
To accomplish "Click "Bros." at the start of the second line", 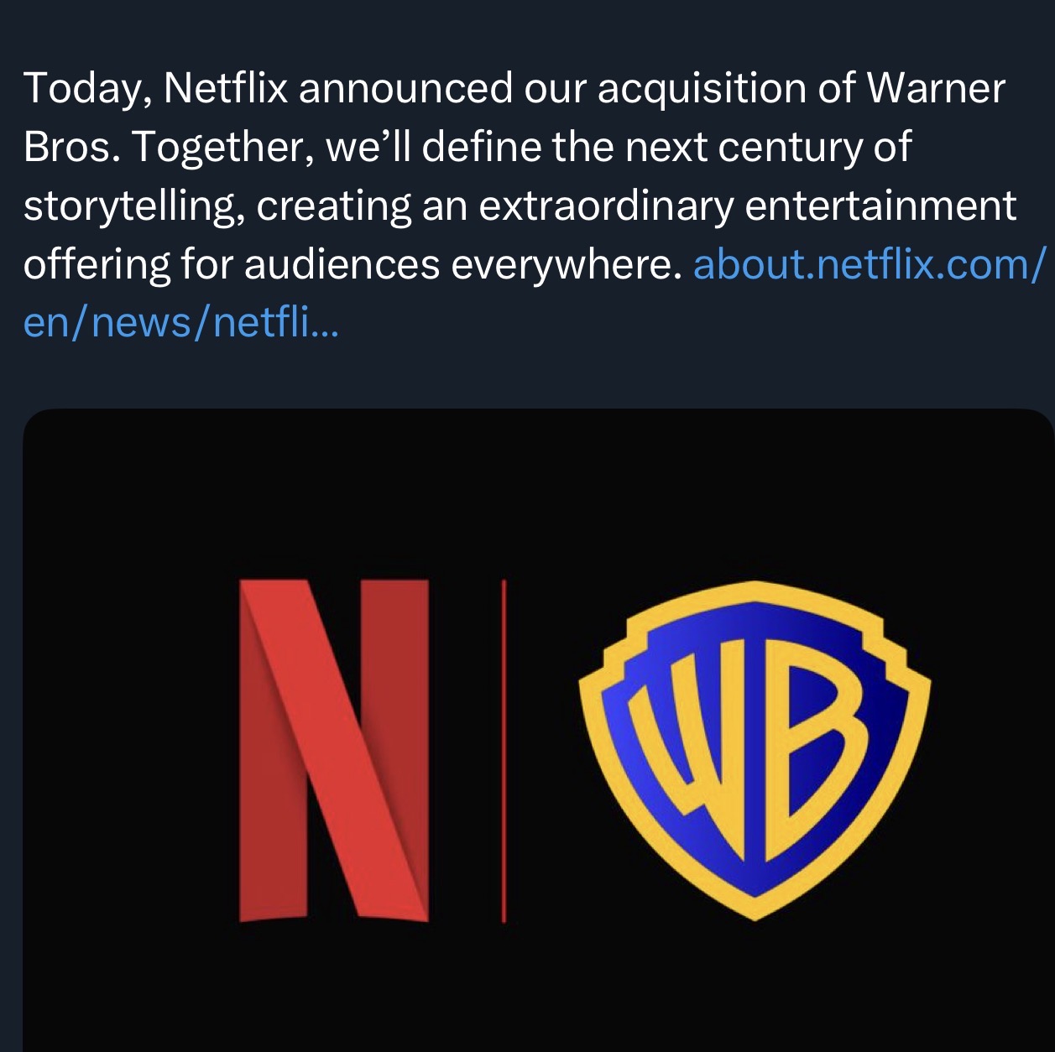I will click(x=71, y=148).
